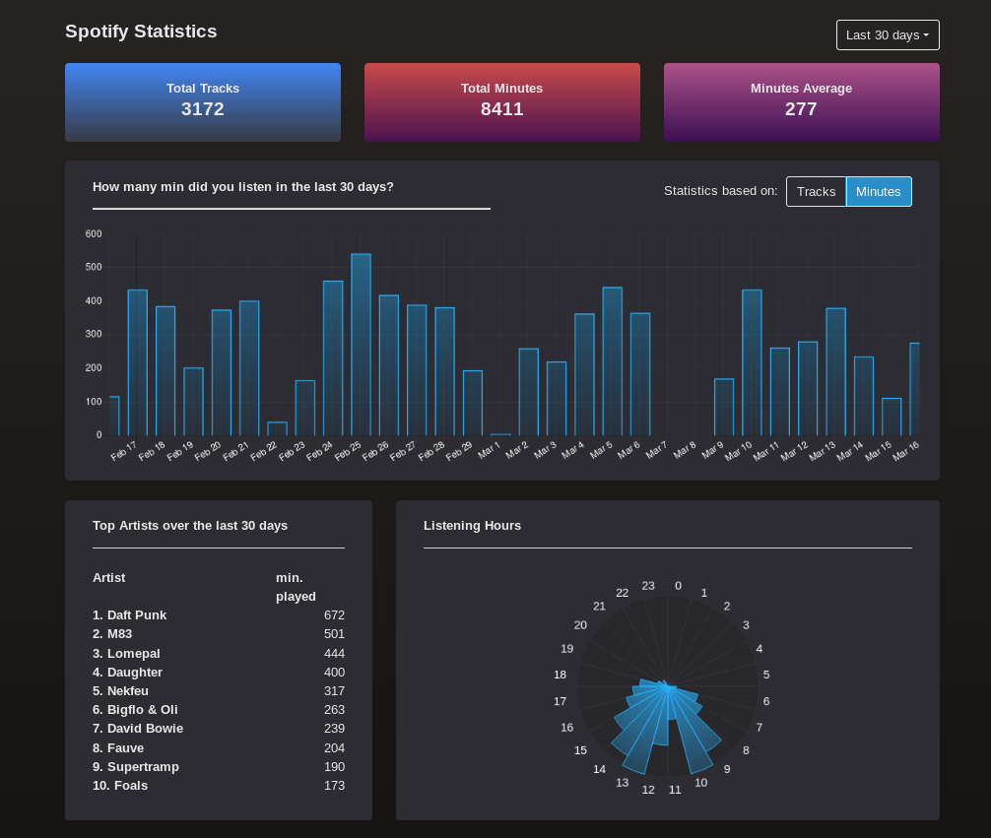
Task: Select David Bowie from Top Artists
Action: 138,728
